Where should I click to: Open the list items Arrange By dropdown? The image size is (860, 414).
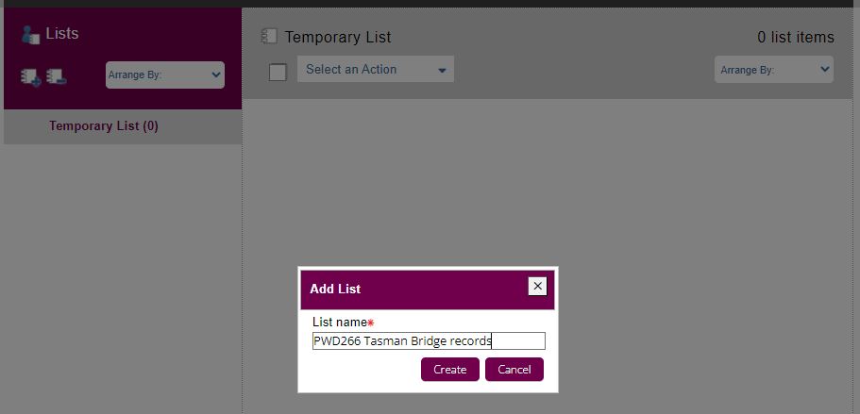click(774, 70)
